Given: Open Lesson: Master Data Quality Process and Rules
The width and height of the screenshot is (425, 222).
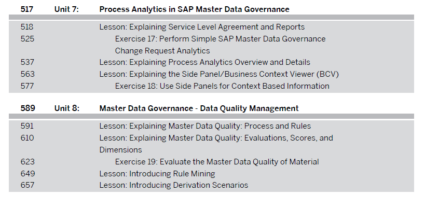Looking at the screenshot, I should click(205, 126).
